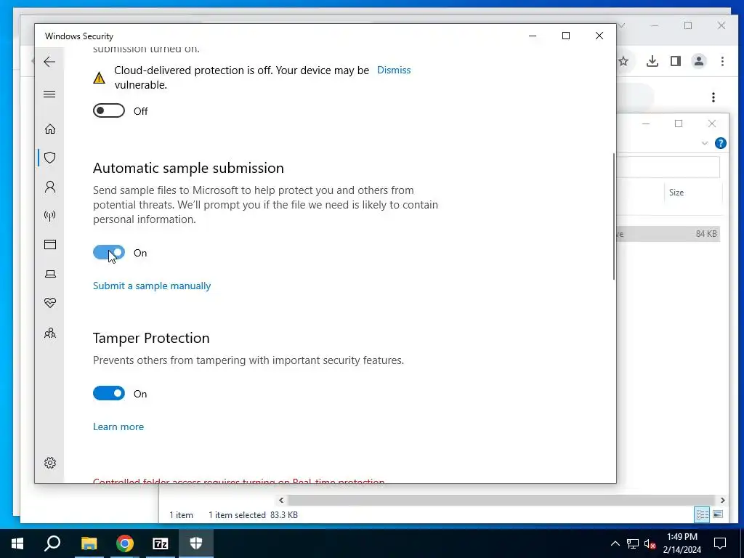Open Device performance & health heart icon
The width and height of the screenshot is (744, 558).
tap(50, 303)
